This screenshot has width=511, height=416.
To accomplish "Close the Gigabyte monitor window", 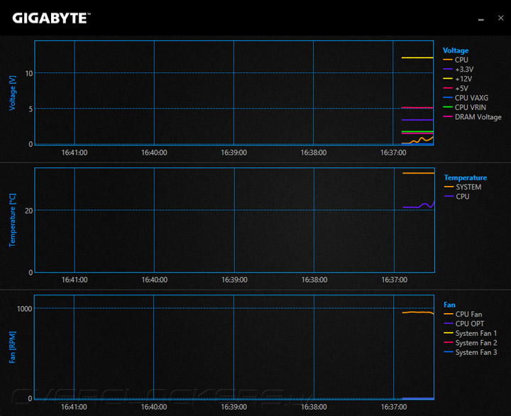I will (x=501, y=18).
